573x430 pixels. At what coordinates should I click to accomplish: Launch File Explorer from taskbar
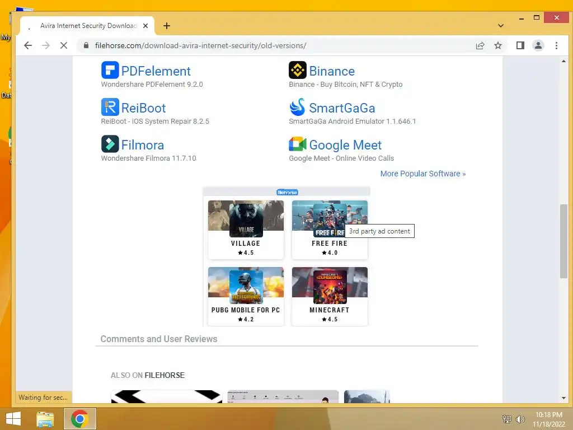pos(45,419)
